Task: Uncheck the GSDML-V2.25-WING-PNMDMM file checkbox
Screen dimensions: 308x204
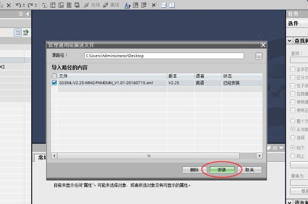Action: pos(54,83)
